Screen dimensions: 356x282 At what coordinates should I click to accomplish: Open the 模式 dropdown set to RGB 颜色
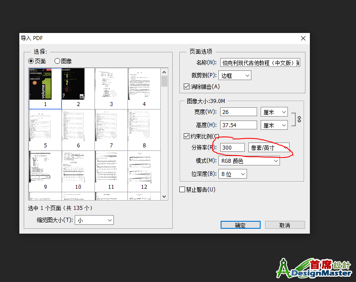(x=249, y=161)
